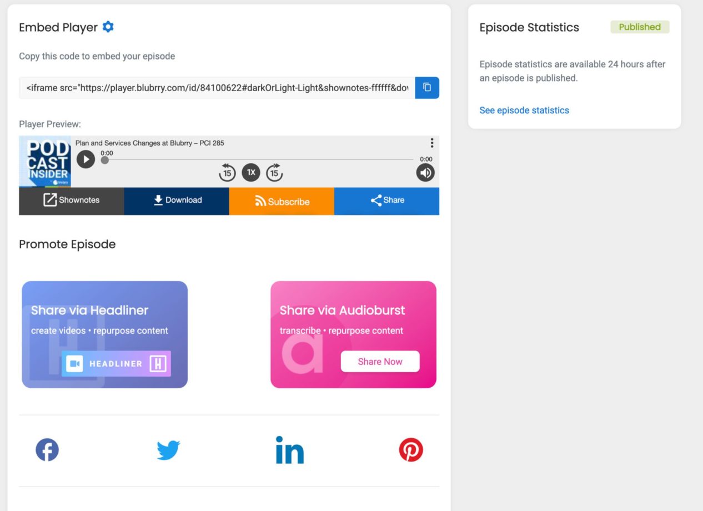Open the See episode statistics link

tap(524, 110)
